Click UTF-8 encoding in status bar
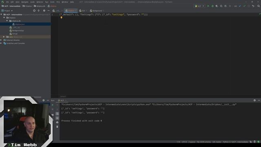 (x=184, y=142)
